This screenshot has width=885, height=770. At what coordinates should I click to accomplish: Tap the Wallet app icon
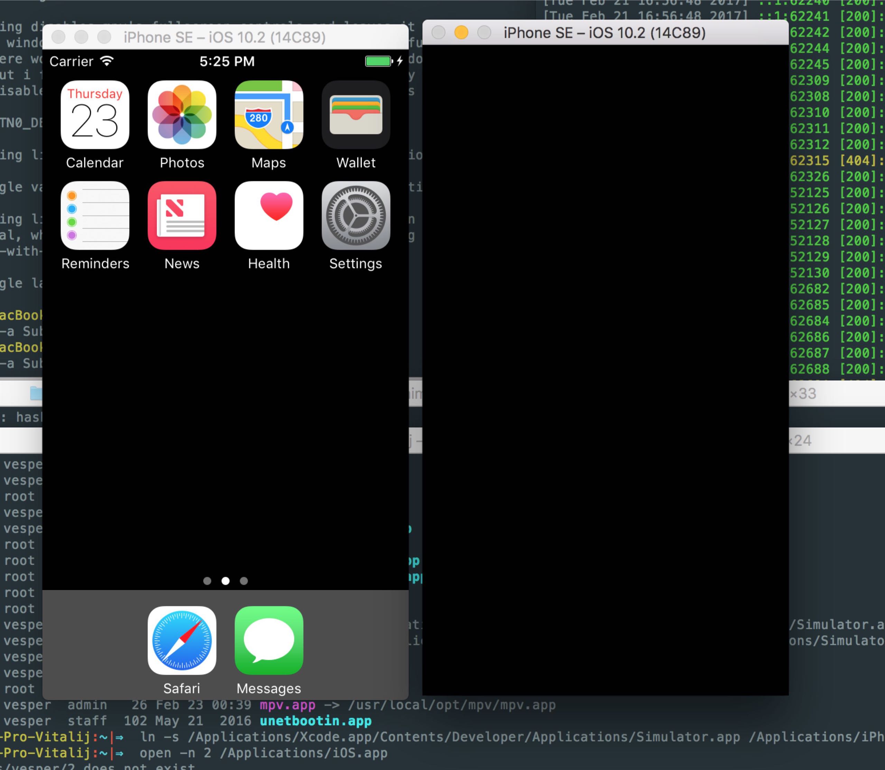coord(355,115)
